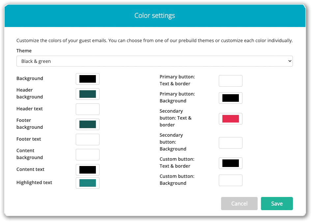Click the Background color swatch

pyautogui.click(x=87, y=79)
